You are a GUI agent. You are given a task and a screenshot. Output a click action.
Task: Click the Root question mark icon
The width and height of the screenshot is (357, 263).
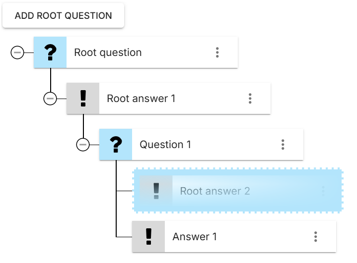(50, 52)
